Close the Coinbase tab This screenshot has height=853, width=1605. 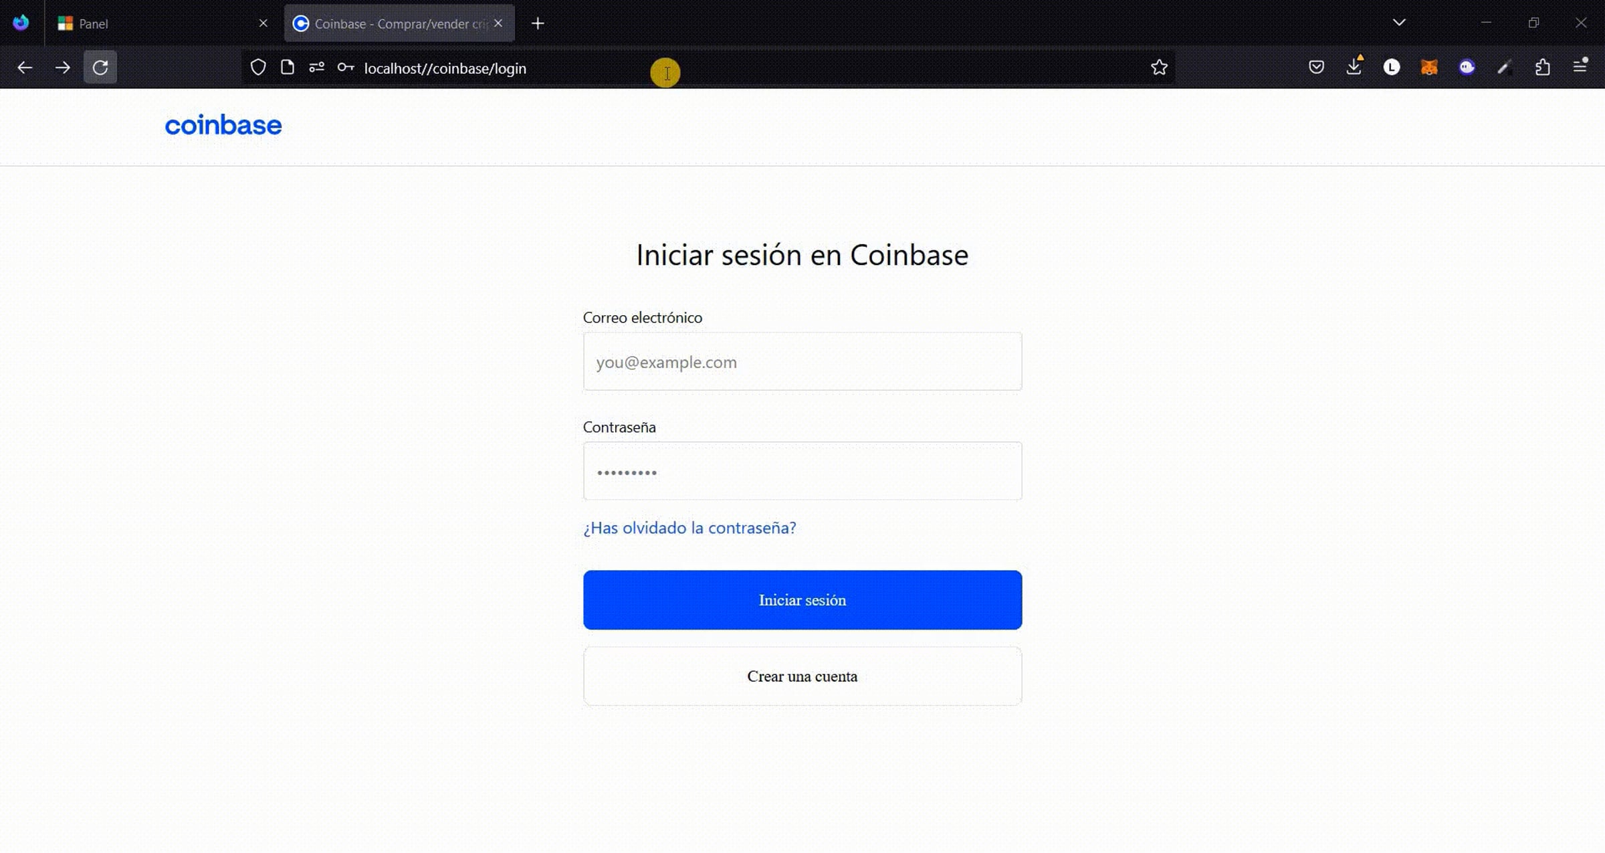[x=498, y=23]
